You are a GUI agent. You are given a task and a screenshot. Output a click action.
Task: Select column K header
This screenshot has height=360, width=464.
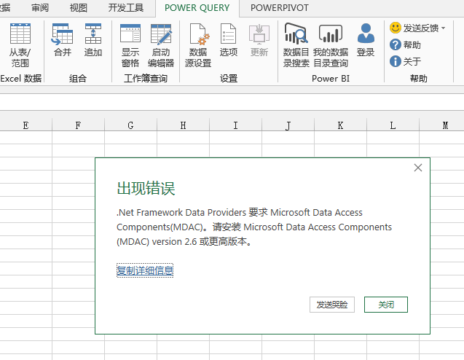click(x=340, y=125)
